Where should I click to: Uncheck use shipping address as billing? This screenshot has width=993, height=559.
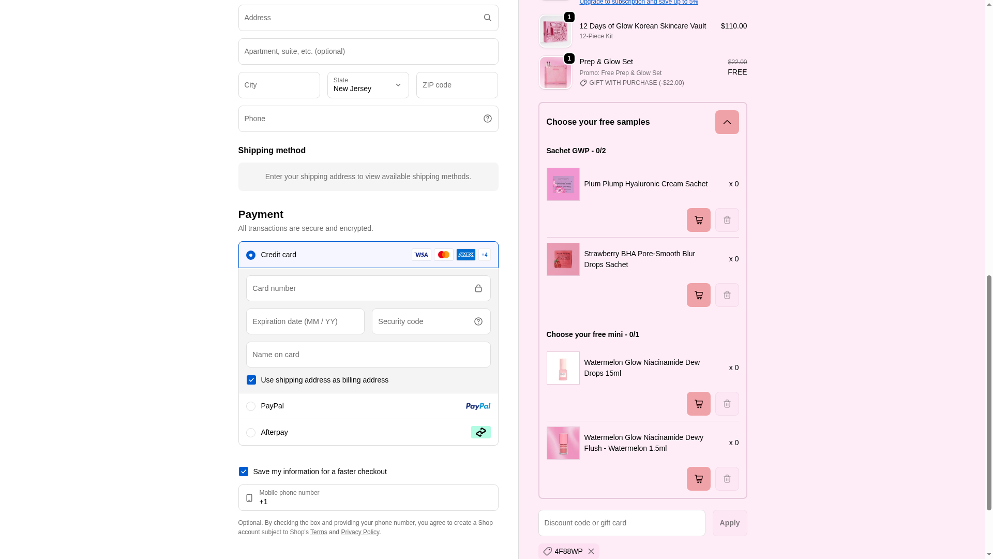click(251, 380)
